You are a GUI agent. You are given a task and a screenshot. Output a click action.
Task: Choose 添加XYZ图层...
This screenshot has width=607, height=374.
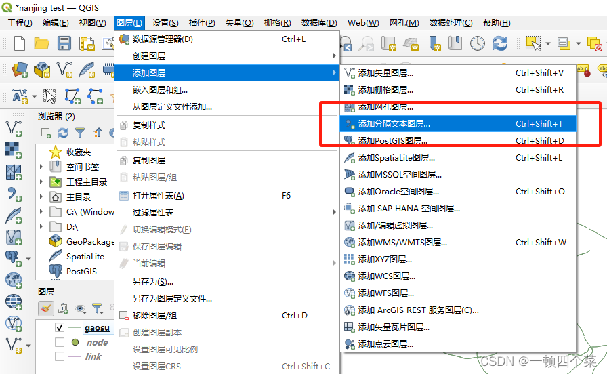point(458,259)
